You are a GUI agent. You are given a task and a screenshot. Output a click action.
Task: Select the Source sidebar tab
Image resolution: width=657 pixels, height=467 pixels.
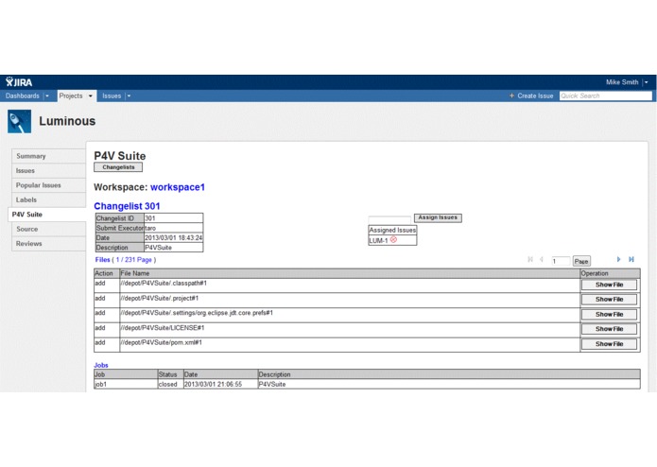[x=49, y=229]
